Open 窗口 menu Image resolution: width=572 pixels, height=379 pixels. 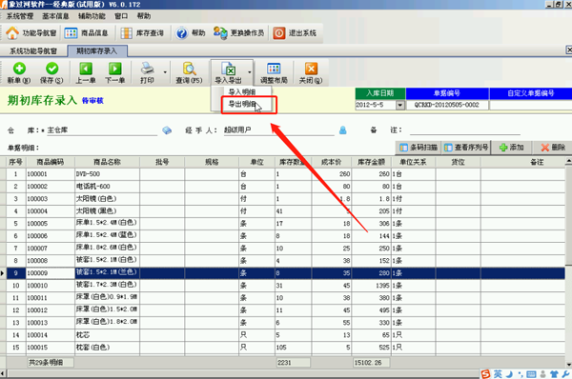(121, 16)
